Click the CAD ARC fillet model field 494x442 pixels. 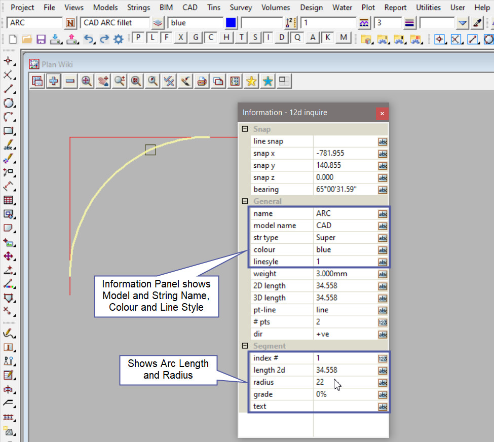pyautogui.click(x=115, y=23)
